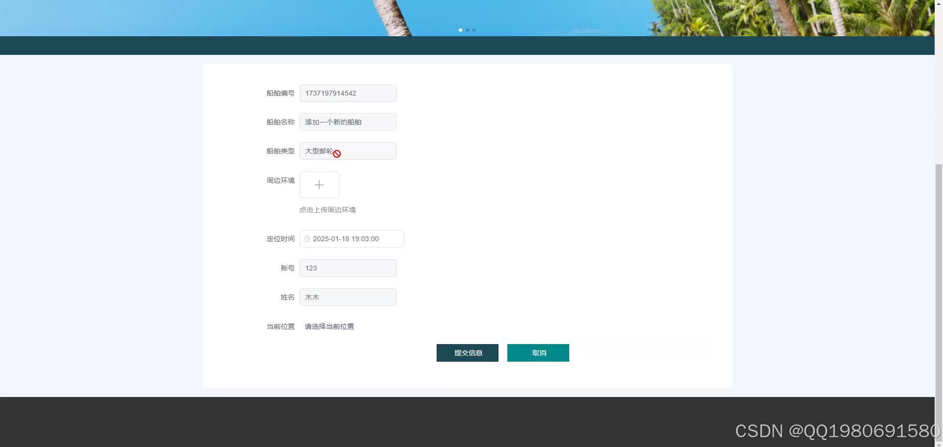Open the 定位时间 date picker
The image size is (943, 447).
point(351,239)
